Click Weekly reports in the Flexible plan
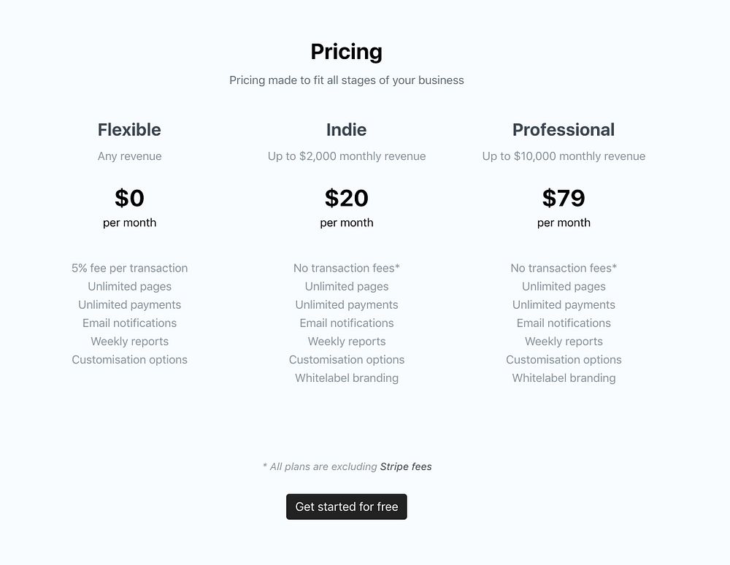The height and width of the screenshot is (565, 730). [129, 342]
